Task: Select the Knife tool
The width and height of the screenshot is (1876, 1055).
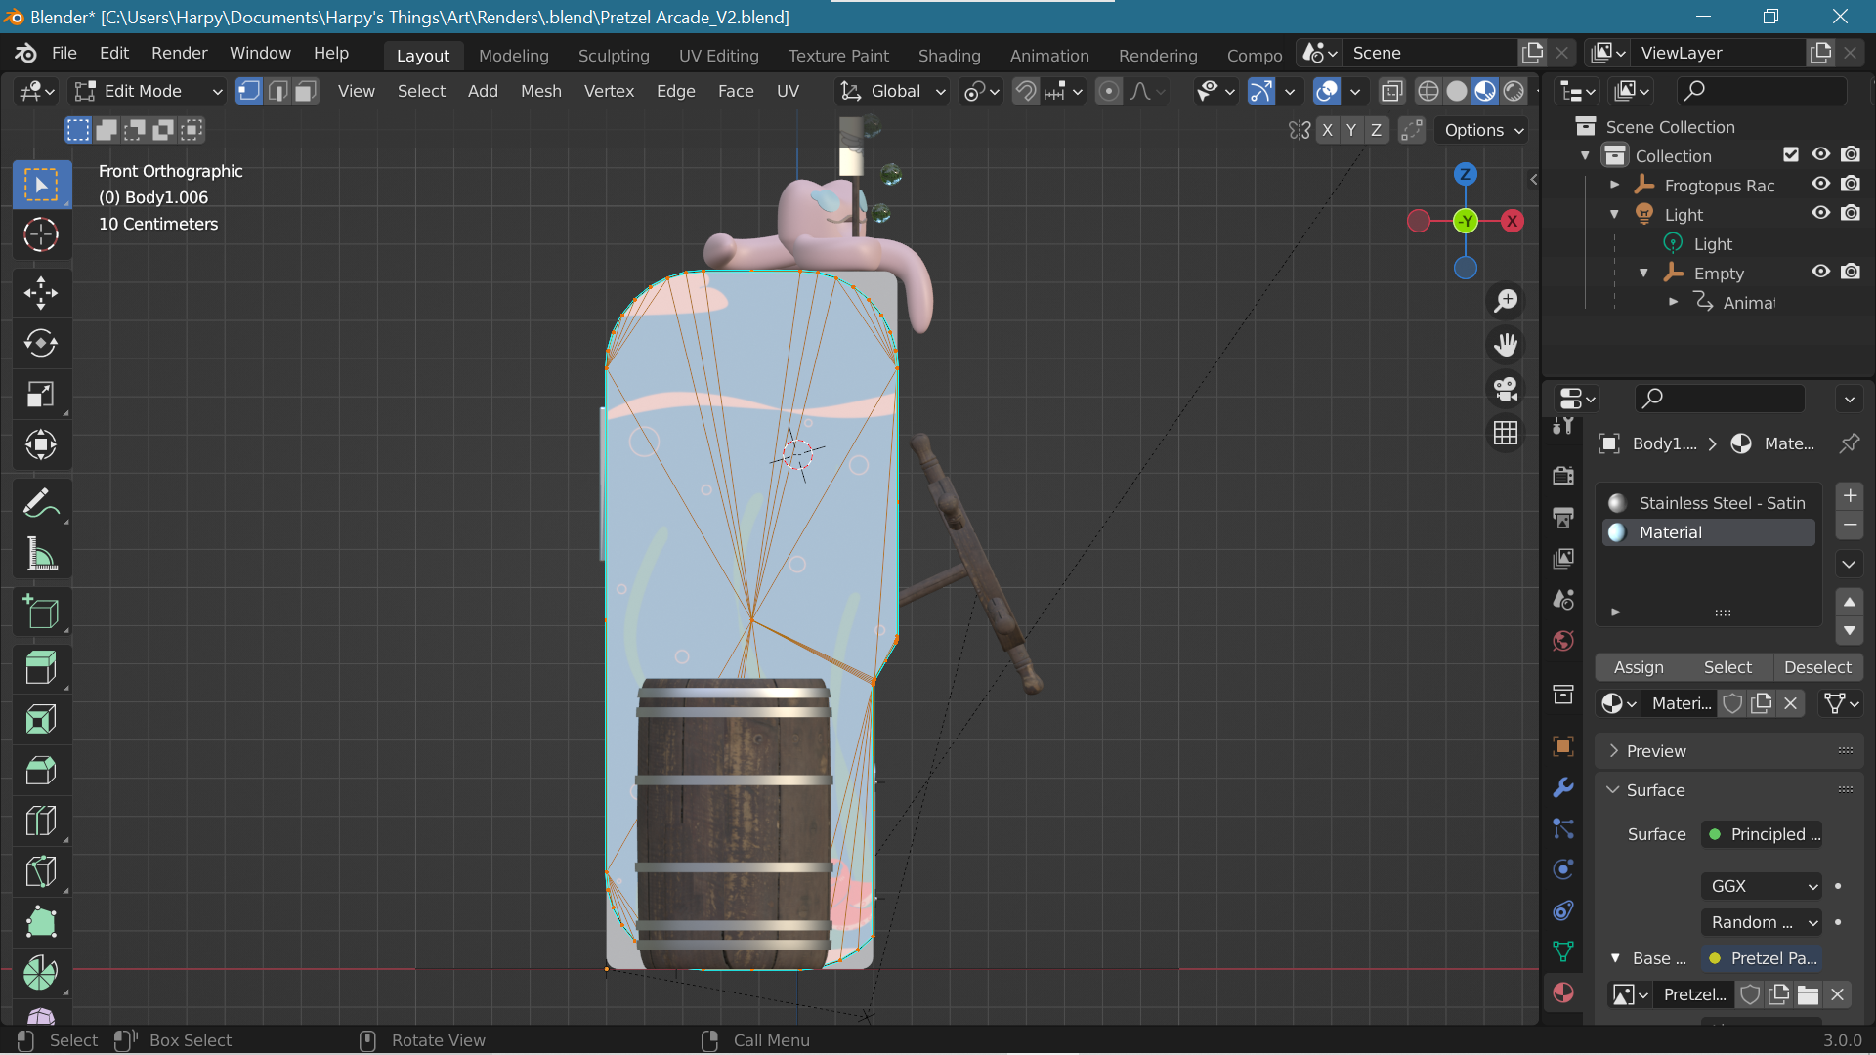Action: pyautogui.click(x=41, y=871)
